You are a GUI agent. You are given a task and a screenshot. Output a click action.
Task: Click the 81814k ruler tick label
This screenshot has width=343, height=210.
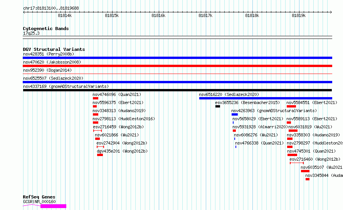tap(65, 15)
